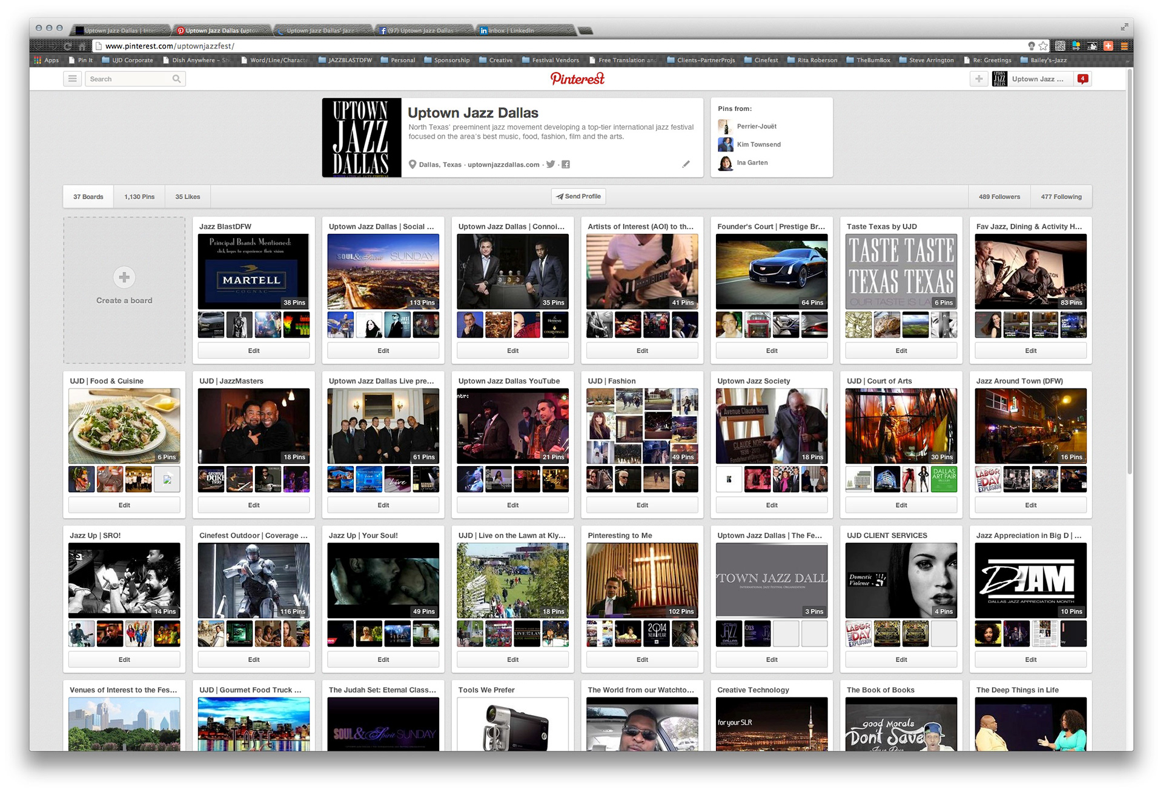Expand the Creative bookmark folder

(x=496, y=60)
